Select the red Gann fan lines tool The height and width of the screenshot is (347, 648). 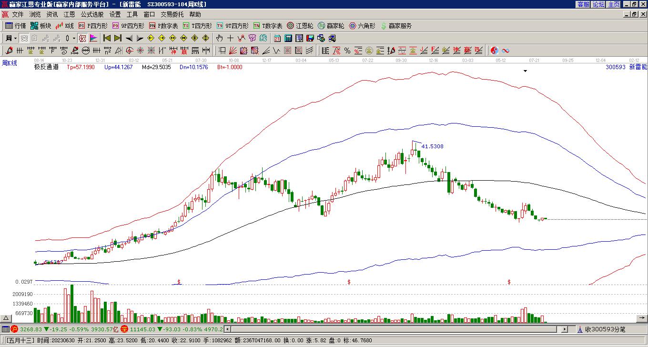[x=233, y=51]
